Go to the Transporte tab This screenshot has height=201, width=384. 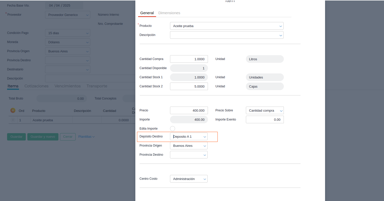(97, 86)
